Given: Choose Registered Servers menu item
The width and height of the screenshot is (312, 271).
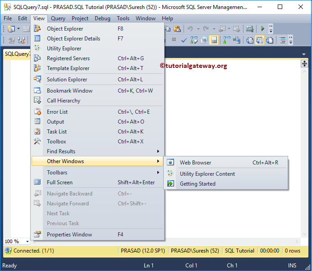Looking at the screenshot, I should coord(98,58).
